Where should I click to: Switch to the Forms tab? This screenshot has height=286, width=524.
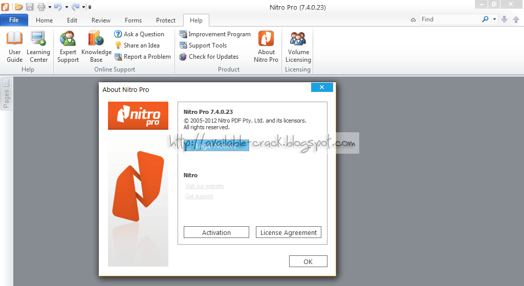pyautogui.click(x=133, y=20)
